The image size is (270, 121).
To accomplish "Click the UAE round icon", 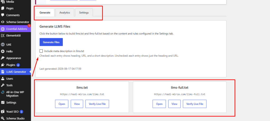I will click(3, 45).
